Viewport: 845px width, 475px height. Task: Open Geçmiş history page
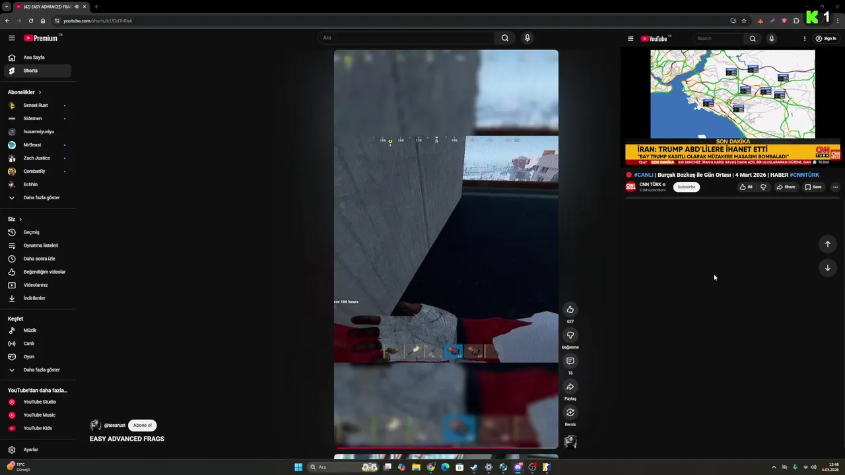(38, 232)
